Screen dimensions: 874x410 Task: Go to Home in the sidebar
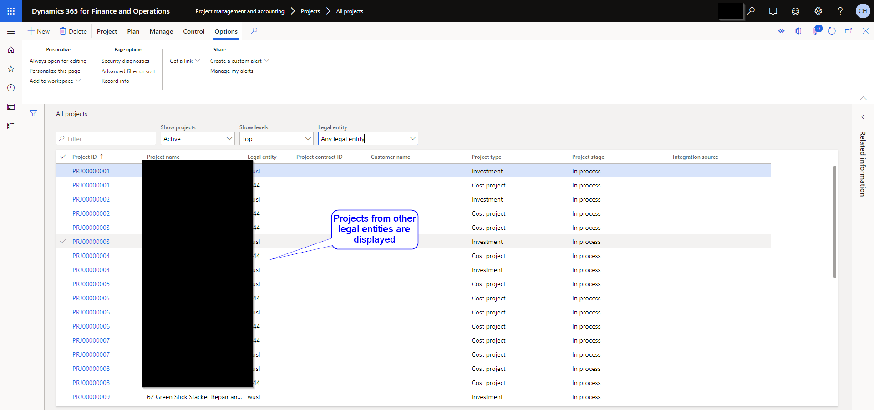(x=11, y=50)
